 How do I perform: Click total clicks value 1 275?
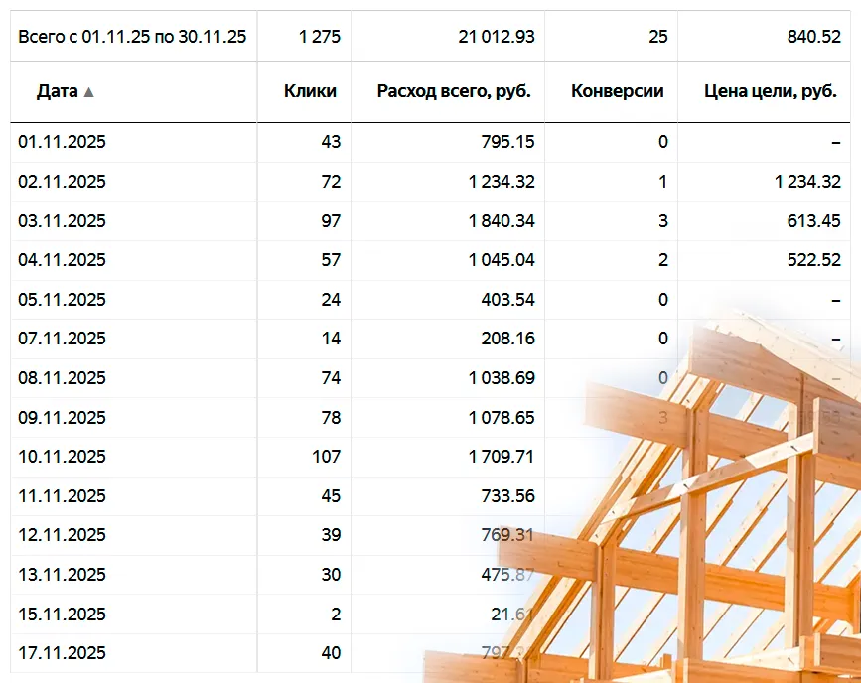(319, 37)
